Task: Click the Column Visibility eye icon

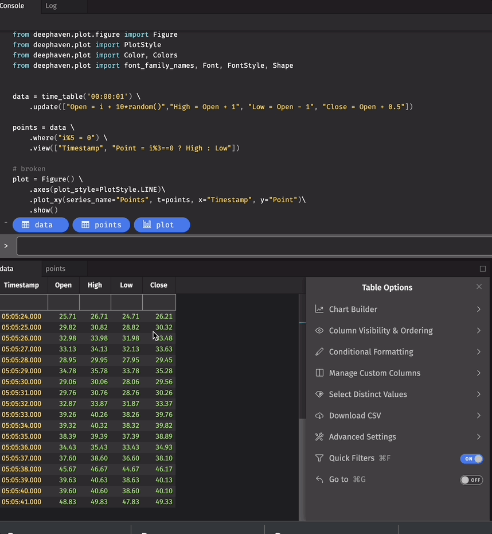Action: [x=319, y=330]
